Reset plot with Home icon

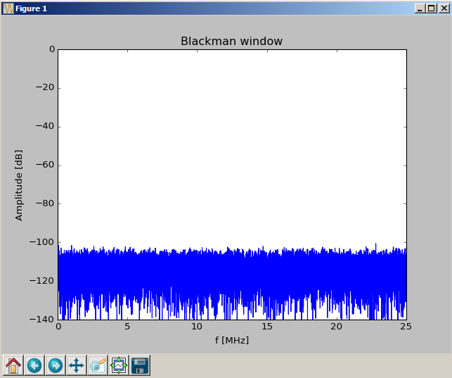(x=13, y=365)
